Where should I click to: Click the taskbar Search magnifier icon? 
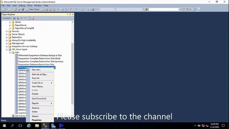point(13,126)
